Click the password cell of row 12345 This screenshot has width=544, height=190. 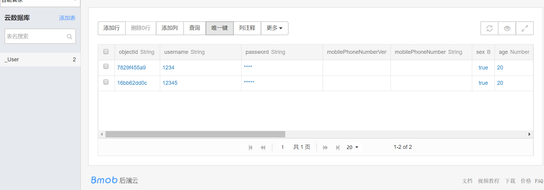(282, 83)
